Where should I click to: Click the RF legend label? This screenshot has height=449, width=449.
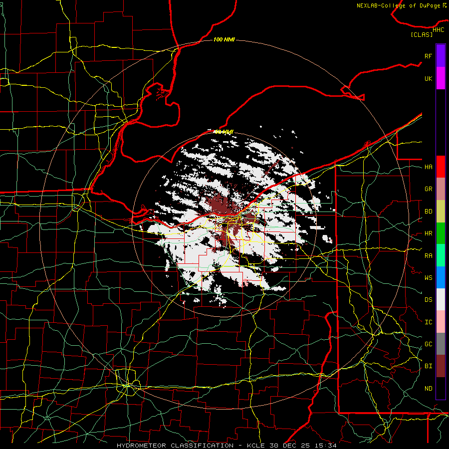[x=429, y=56]
